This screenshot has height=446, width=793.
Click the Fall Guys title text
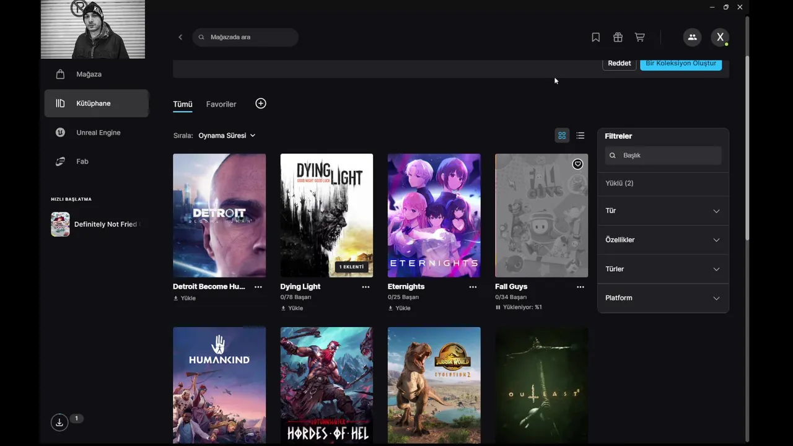tap(511, 287)
